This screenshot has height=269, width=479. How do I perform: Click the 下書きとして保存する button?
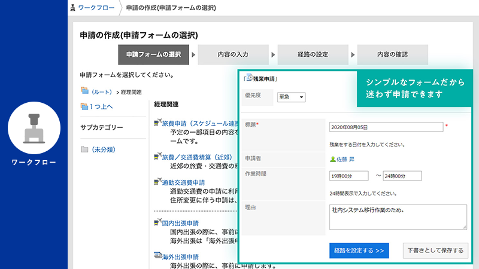[x=435, y=250]
